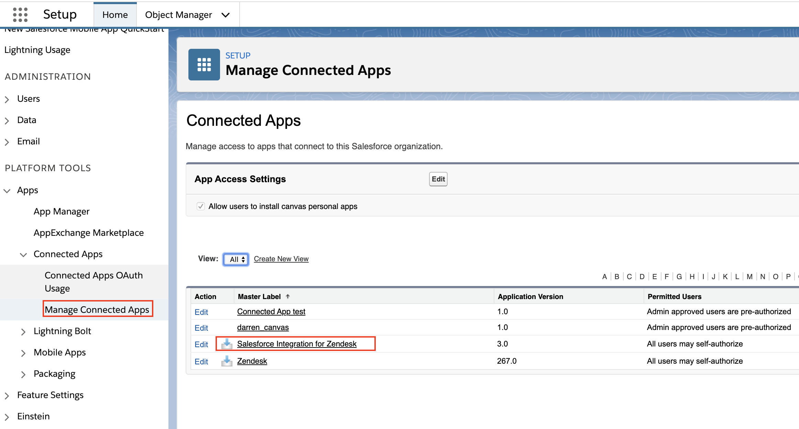
Task: Open Connected Apps OAuth Usage
Action: (x=94, y=282)
